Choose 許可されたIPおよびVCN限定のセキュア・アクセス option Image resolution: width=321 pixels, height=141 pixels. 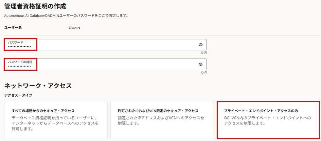tap(162, 120)
